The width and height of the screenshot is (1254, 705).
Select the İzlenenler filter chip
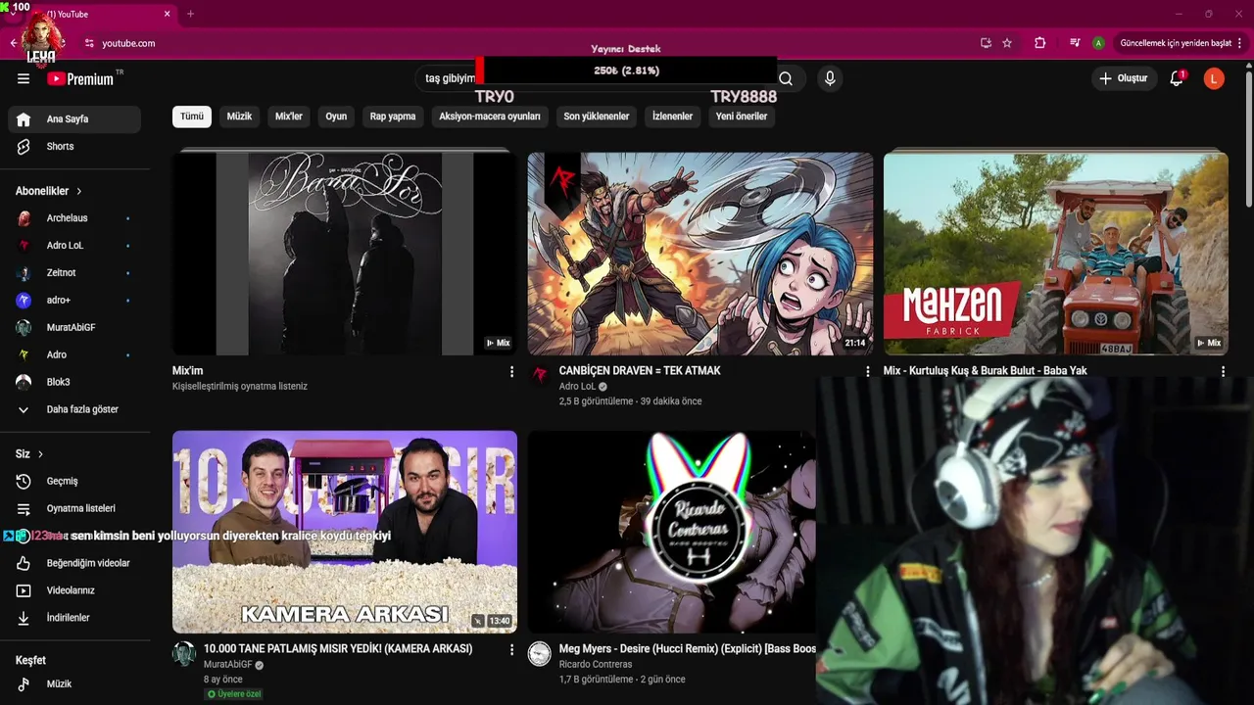click(672, 117)
